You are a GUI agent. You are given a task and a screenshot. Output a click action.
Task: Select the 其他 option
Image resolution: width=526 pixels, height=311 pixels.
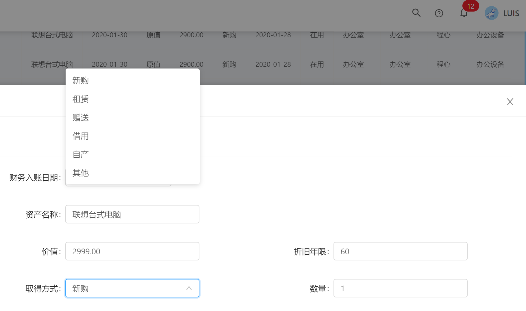point(80,173)
